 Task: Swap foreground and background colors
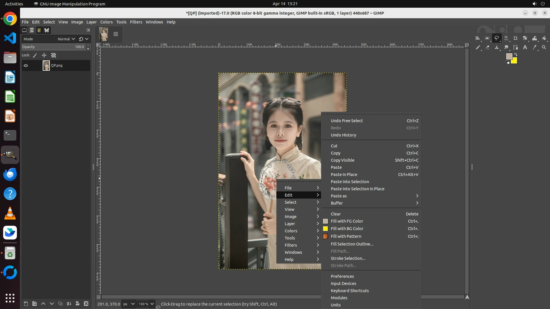click(x=516, y=54)
